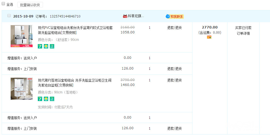Check the box for the 2015-10-09 order
Image resolution: width=270 pixels, height=135 pixels.
[9, 16]
